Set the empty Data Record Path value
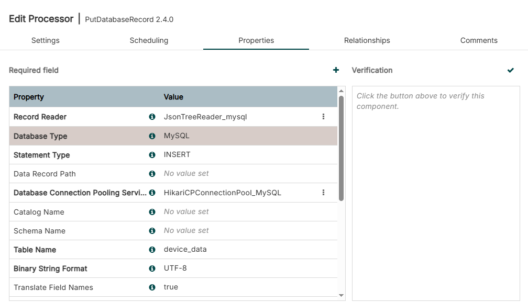Screen dimensions: 528x302 click(186, 174)
